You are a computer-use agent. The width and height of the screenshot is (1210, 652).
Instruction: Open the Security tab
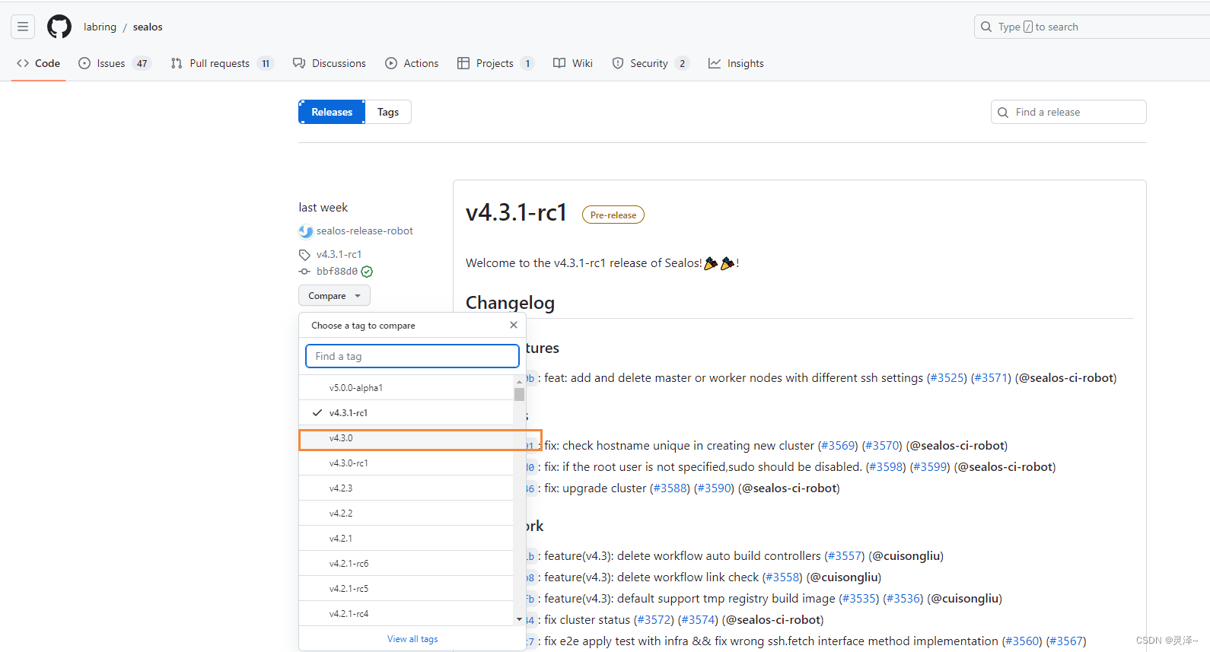(651, 63)
